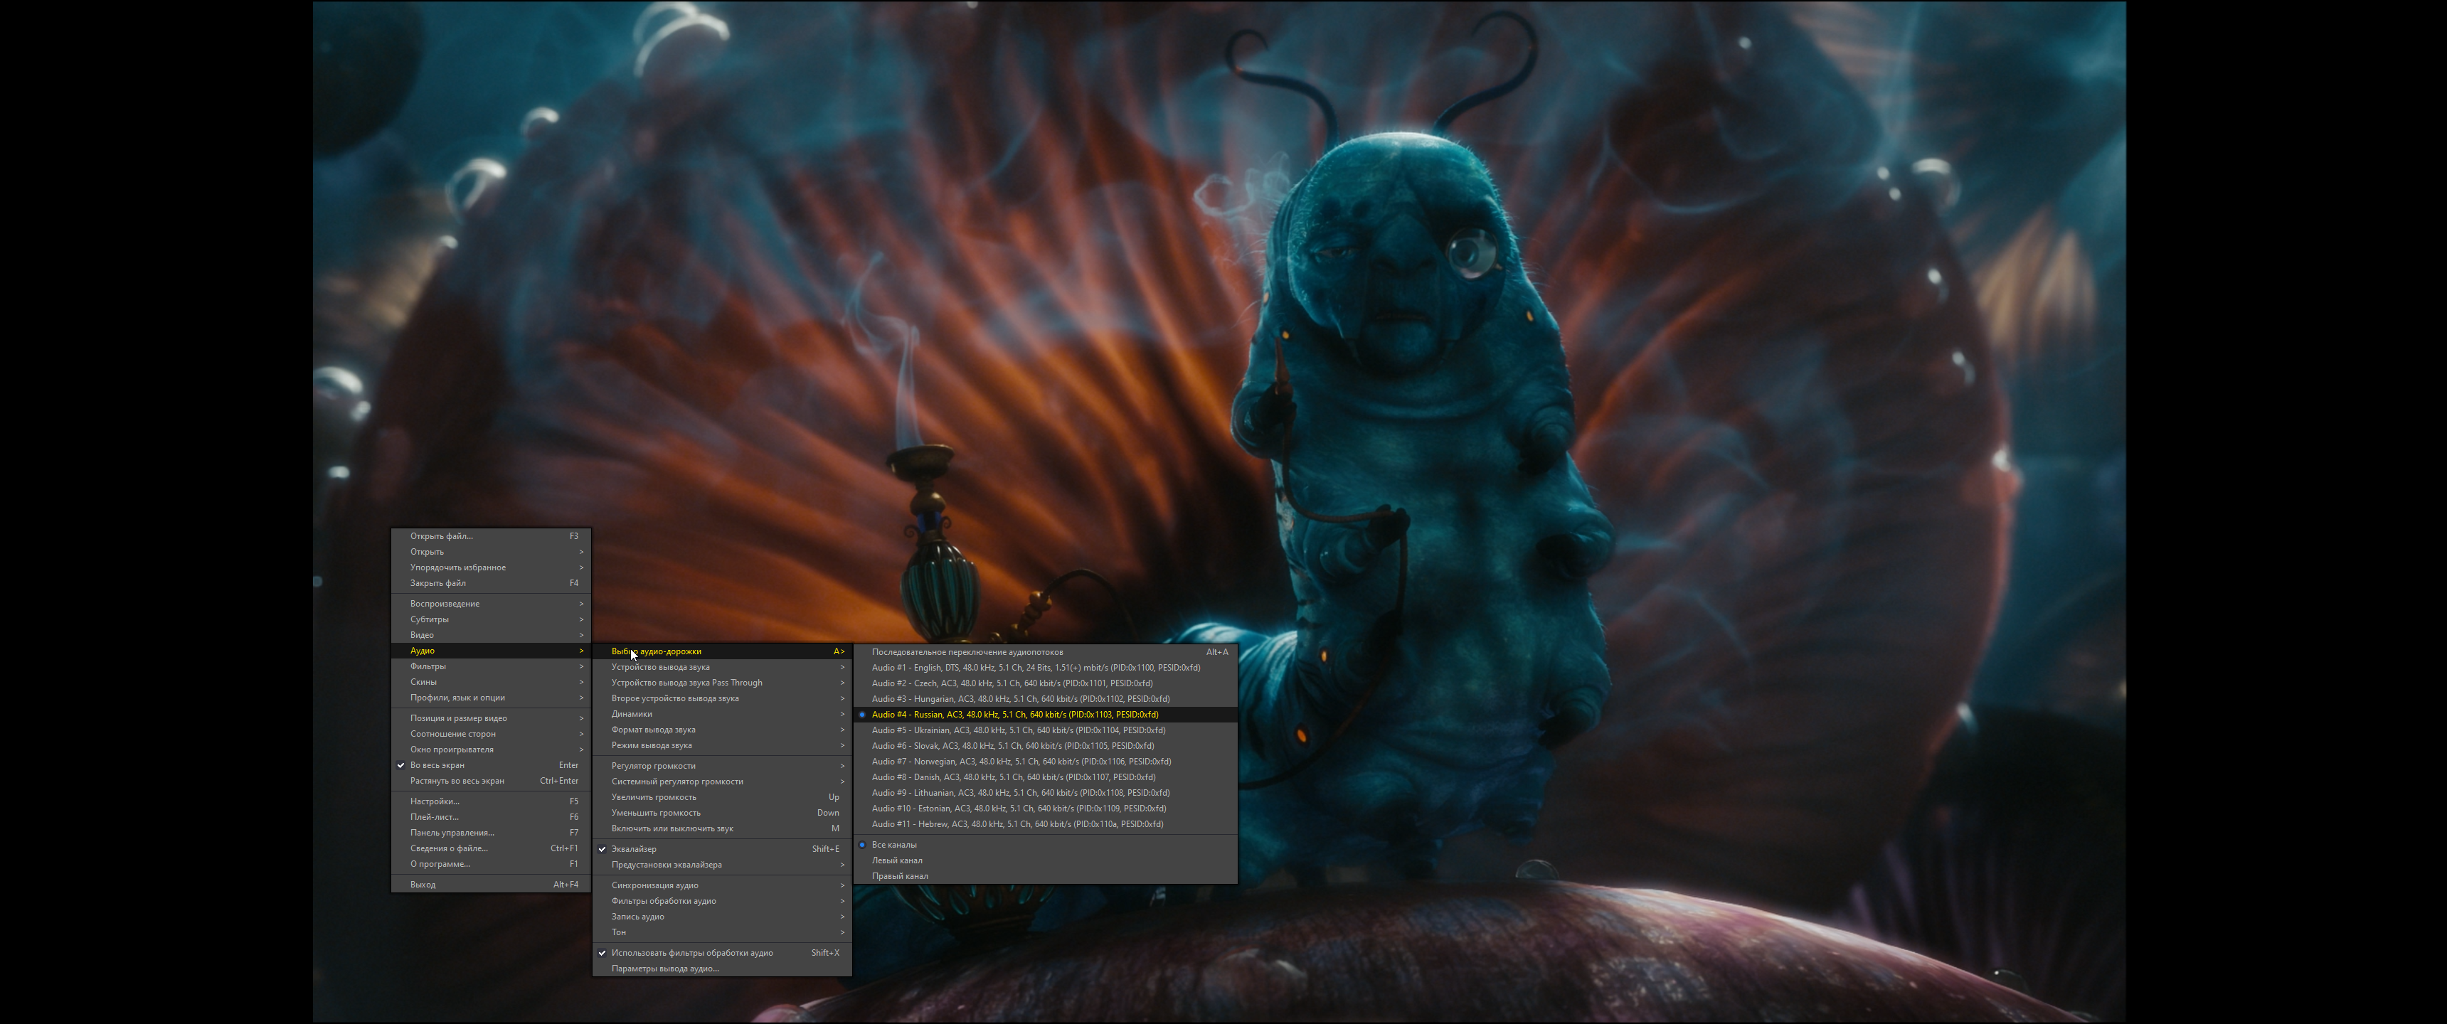Expand the 'Фильтры' submenu

coord(491,666)
